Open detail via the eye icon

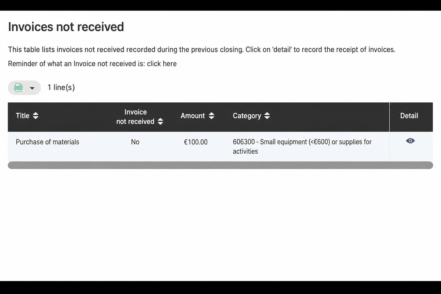[x=410, y=141]
